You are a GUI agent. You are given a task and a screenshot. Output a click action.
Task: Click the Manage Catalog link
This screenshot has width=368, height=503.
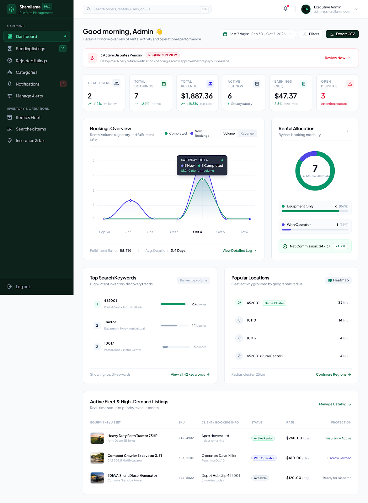point(335,404)
